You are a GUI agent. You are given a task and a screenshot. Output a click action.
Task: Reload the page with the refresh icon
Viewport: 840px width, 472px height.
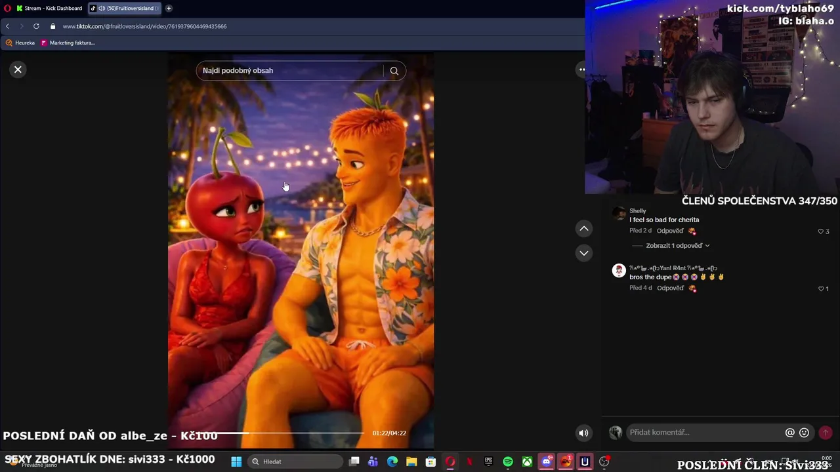coord(36,26)
